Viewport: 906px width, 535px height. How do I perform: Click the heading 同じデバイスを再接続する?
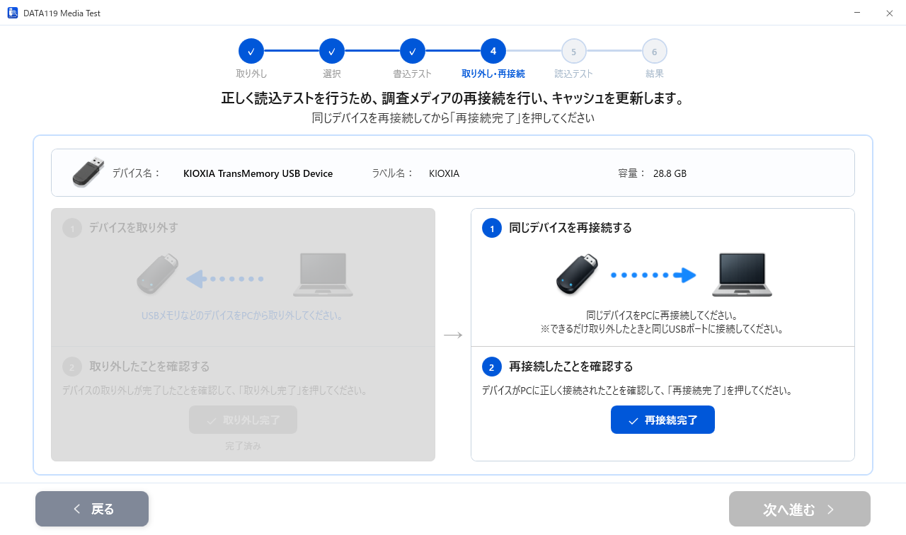pyautogui.click(x=570, y=228)
